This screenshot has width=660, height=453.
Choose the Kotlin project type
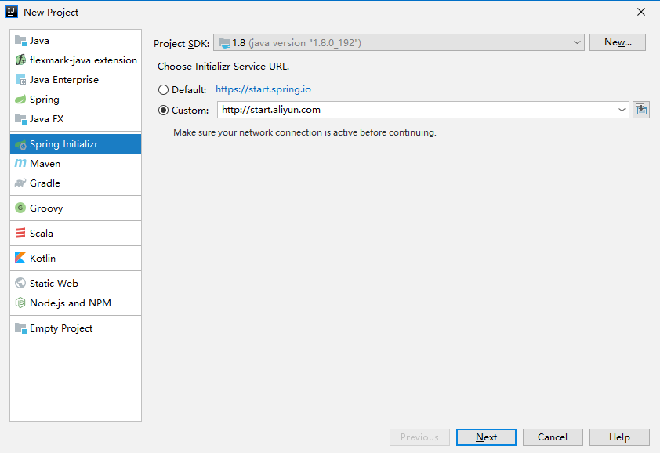coord(75,258)
